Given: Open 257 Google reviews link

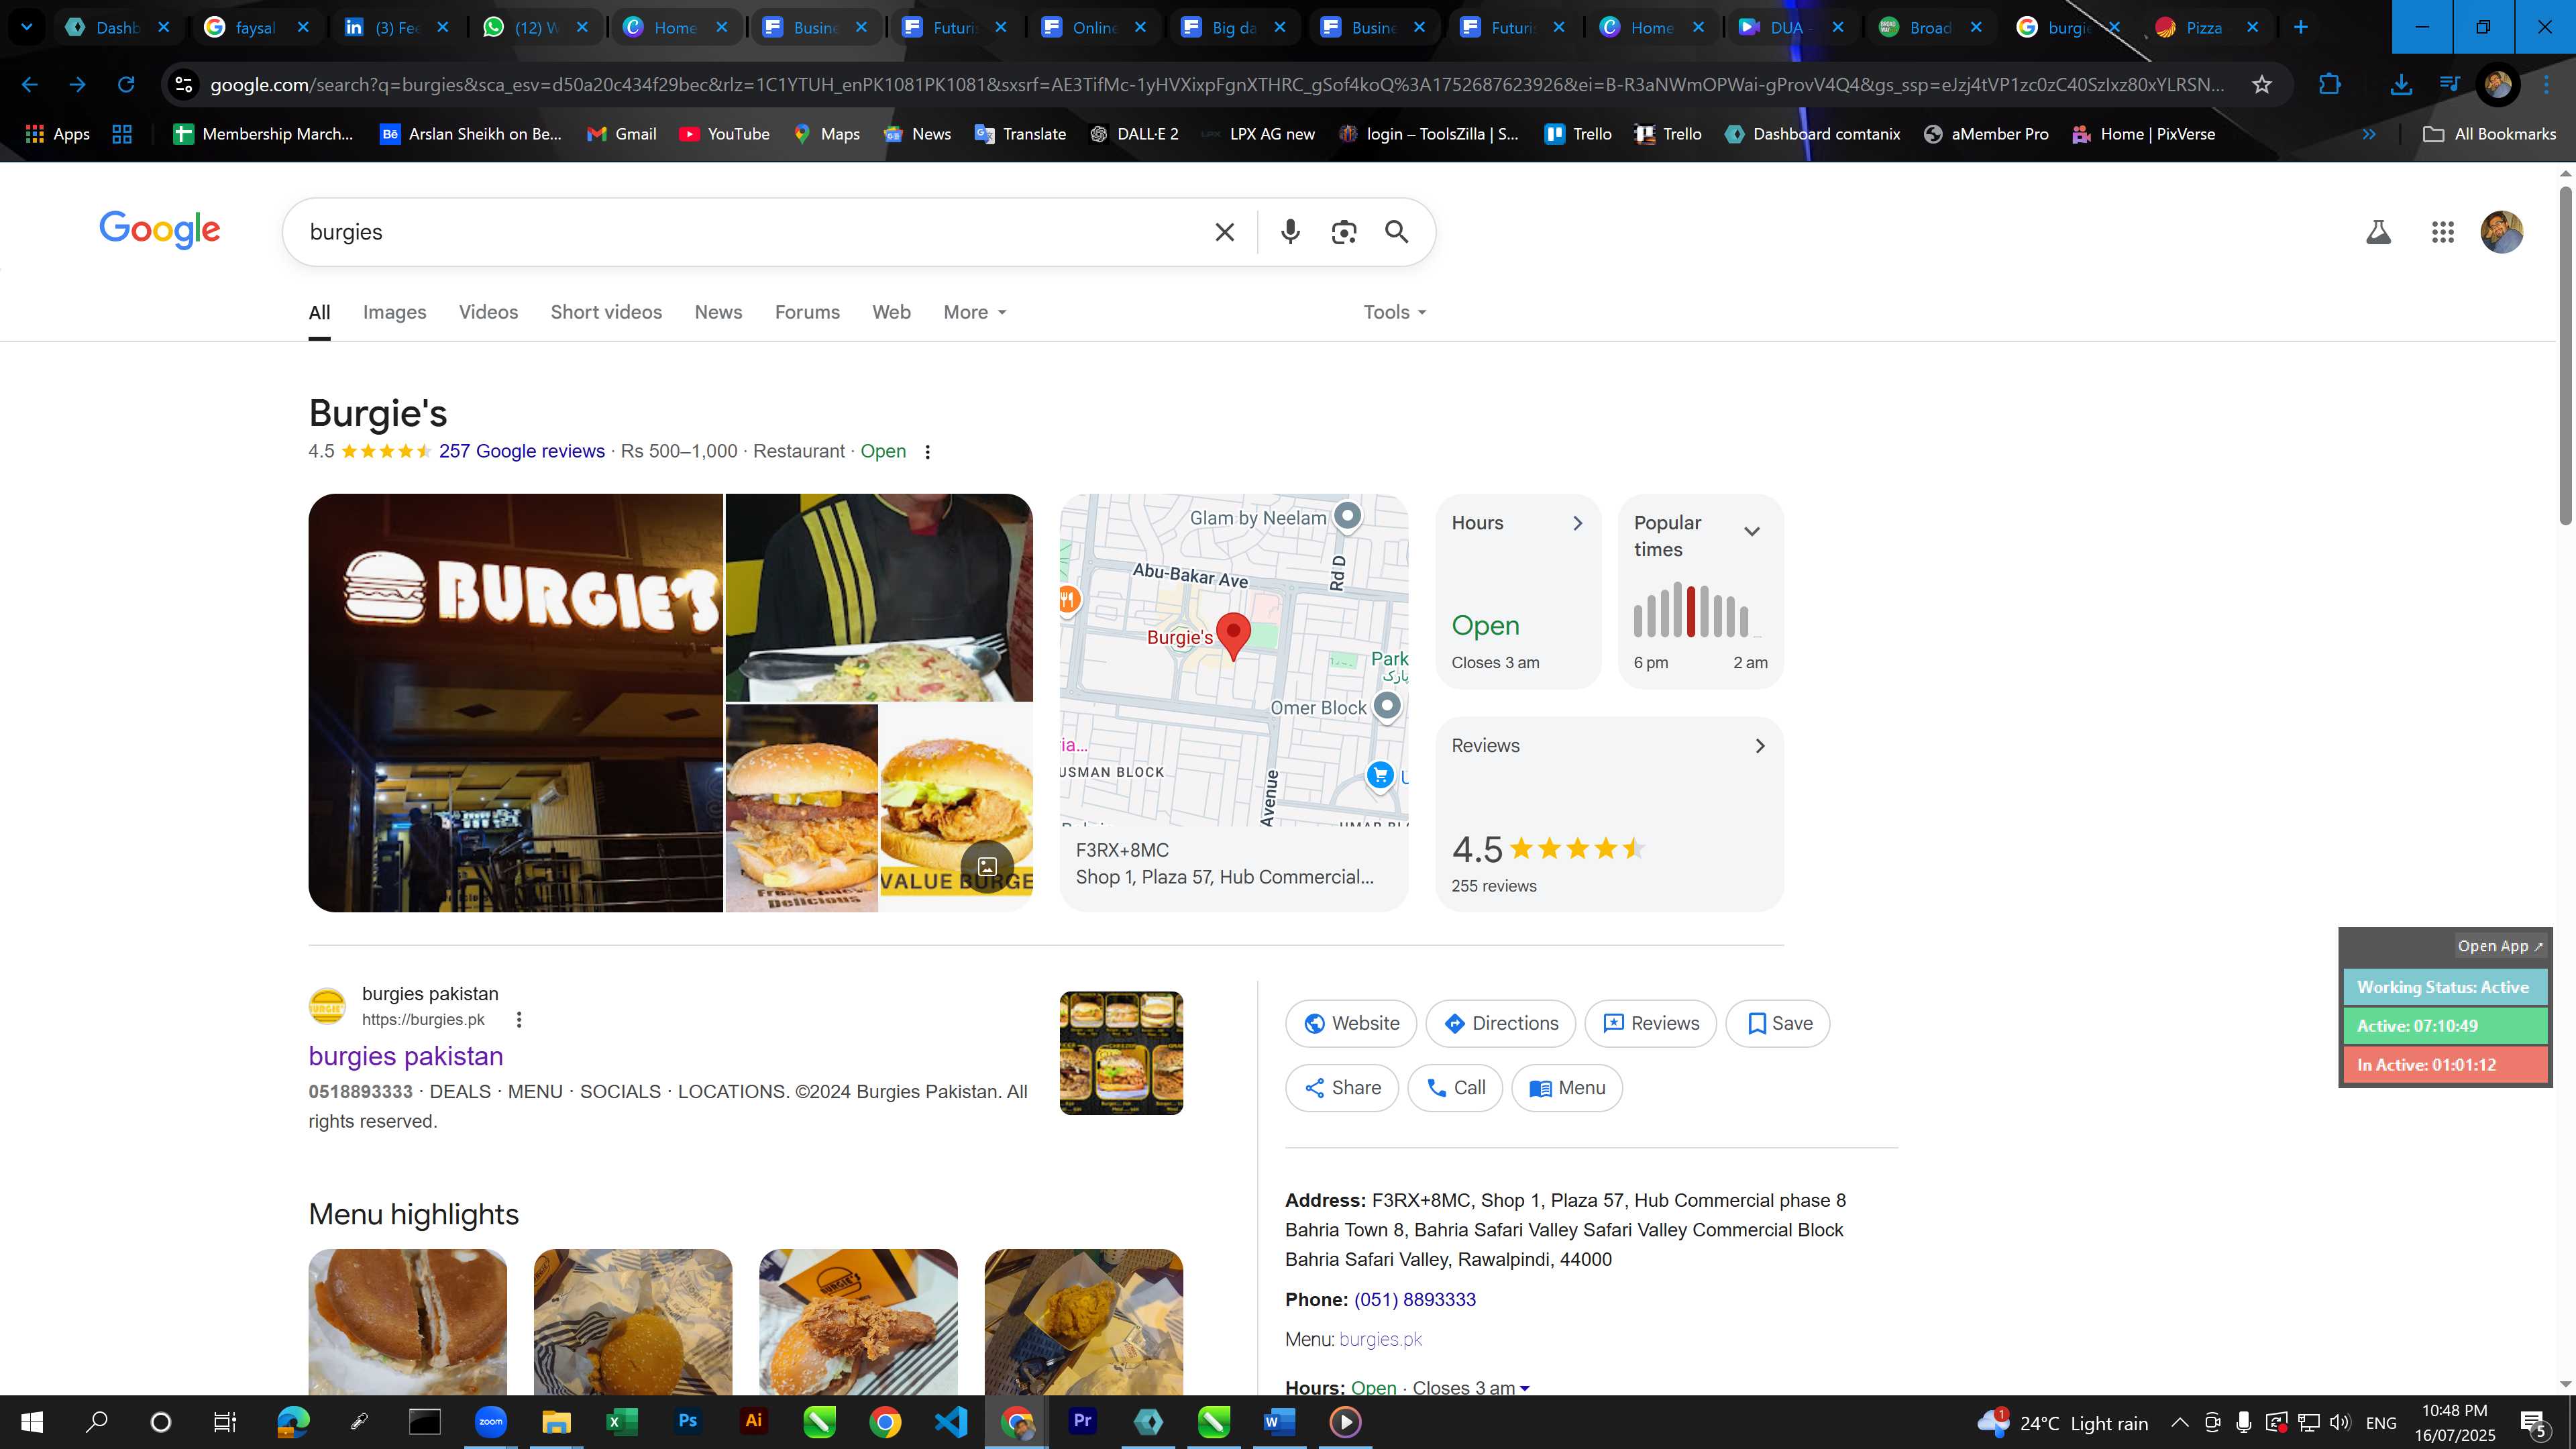Looking at the screenshot, I should point(521,451).
